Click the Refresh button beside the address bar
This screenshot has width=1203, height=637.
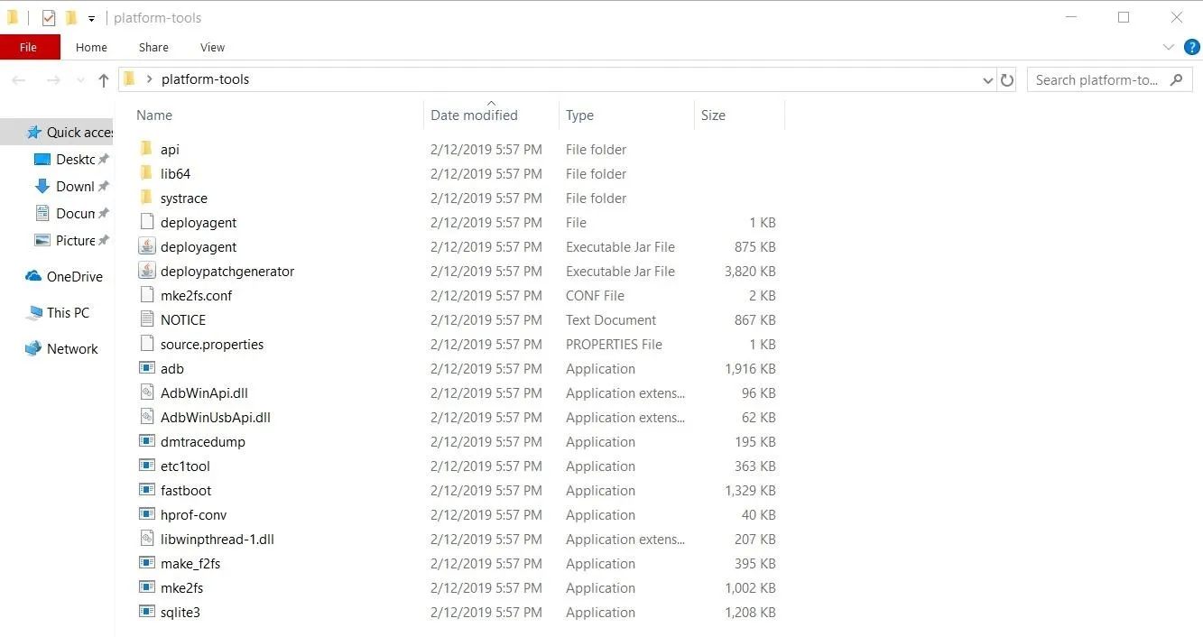point(1008,80)
